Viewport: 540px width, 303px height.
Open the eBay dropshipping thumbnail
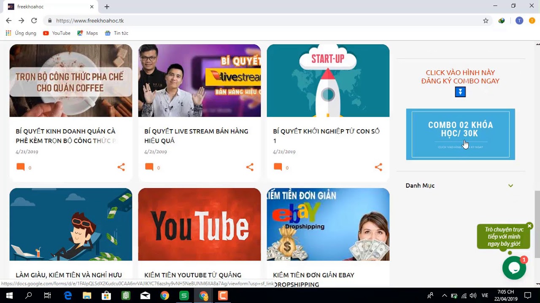[x=328, y=224]
